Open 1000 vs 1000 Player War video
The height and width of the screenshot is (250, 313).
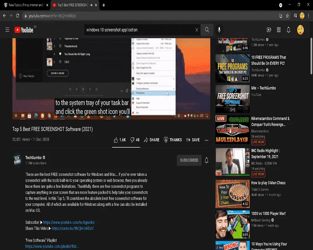(x=268, y=214)
